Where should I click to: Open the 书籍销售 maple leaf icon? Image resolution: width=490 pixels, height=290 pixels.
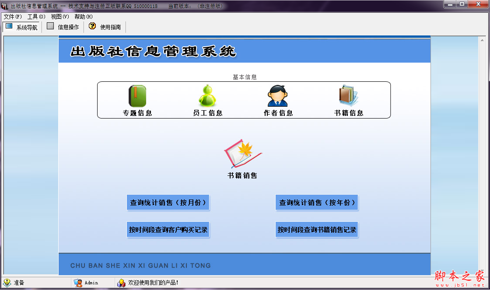pos(242,153)
